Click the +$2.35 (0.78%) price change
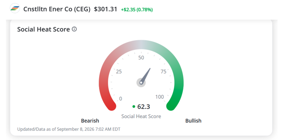This screenshot has width=281, height=140. tap(137, 10)
